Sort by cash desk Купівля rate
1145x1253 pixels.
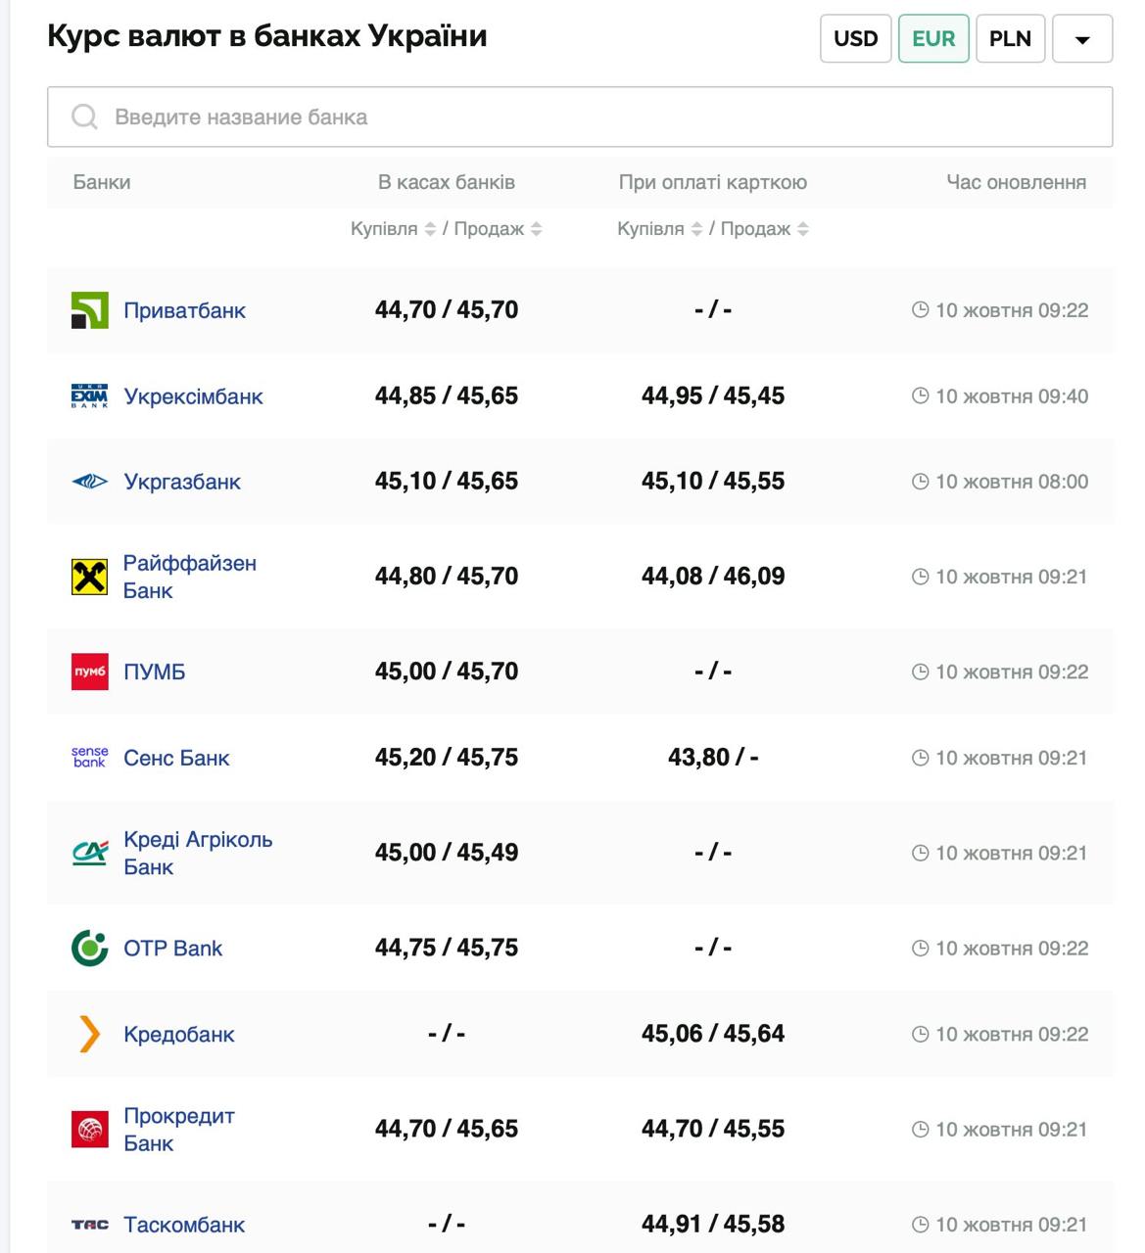pyautogui.click(x=429, y=229)
